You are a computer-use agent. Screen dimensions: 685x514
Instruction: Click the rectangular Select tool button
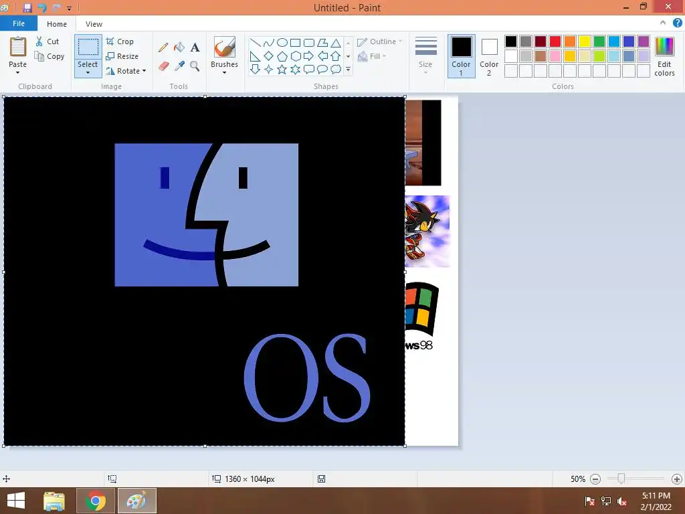coord(88,47)
